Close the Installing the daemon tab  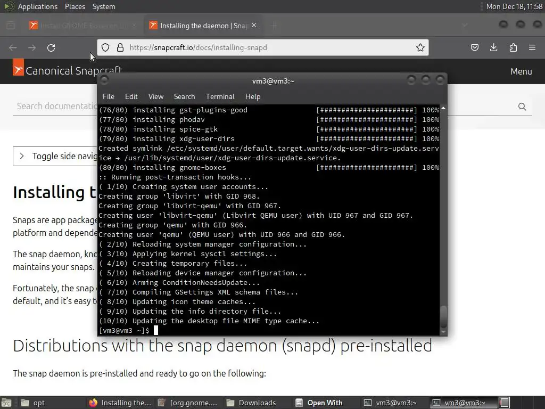coord(254,26)
